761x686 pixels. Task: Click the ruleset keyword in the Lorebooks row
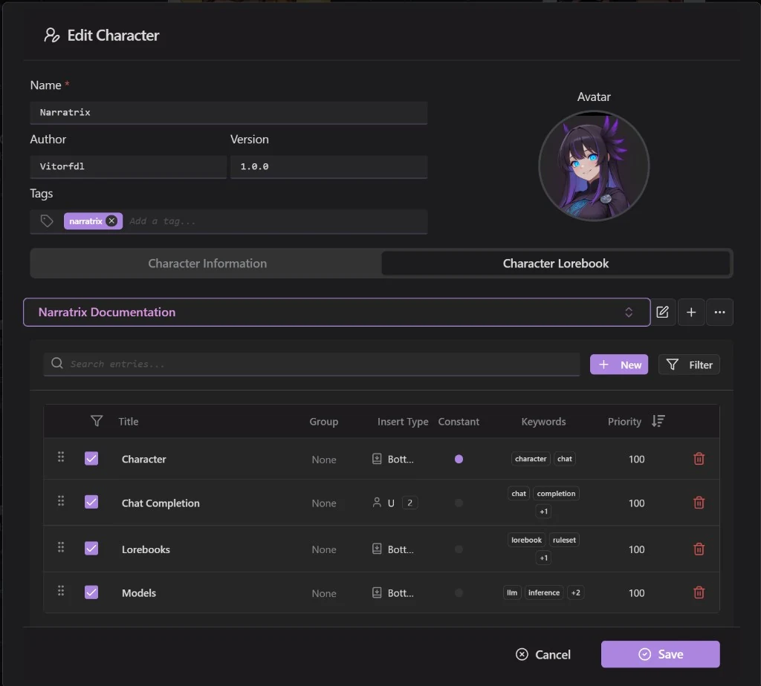pos(564,540)
